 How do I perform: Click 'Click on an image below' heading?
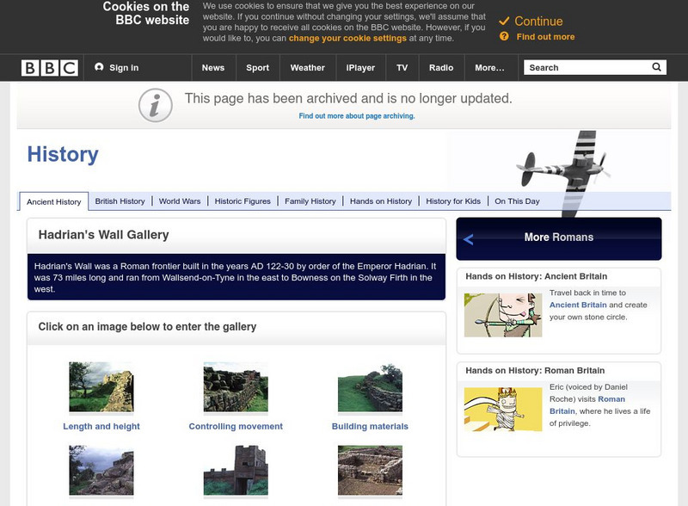tap(147, 327)
